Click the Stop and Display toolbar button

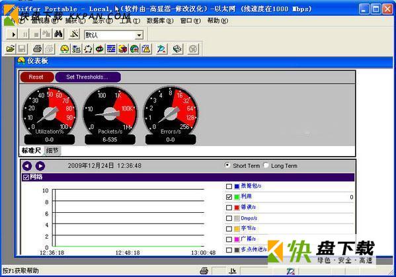(47, 34)
